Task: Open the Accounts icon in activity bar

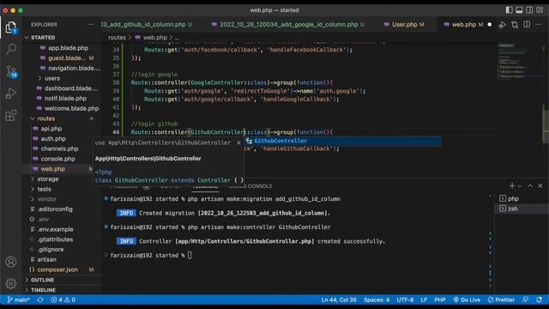Action: pos(11,262)
